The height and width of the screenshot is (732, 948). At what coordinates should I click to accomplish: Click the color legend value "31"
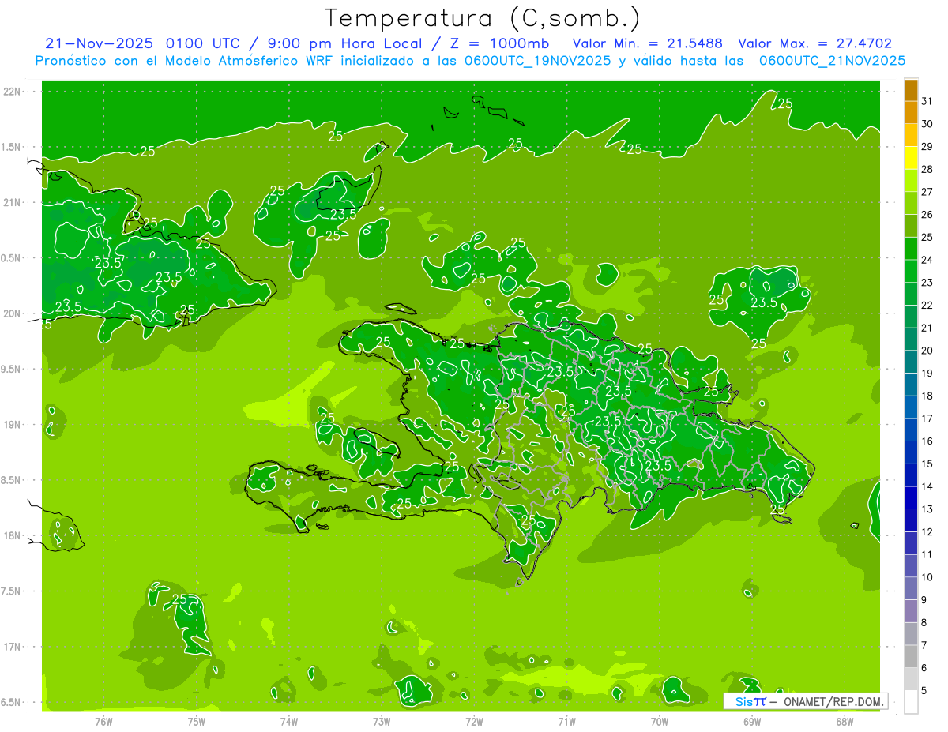click(927, 101)
